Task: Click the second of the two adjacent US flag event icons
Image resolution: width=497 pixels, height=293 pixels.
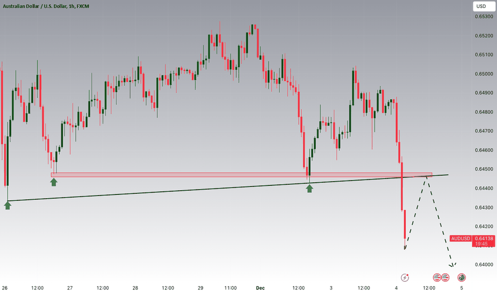Action: pyautogui.click(x=445, y=277)
